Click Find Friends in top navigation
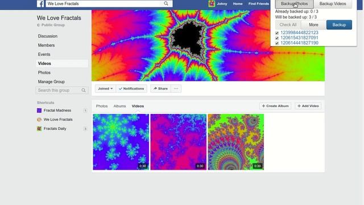The height and width of the screenshot is (205, 364). (x=259, y=4)
